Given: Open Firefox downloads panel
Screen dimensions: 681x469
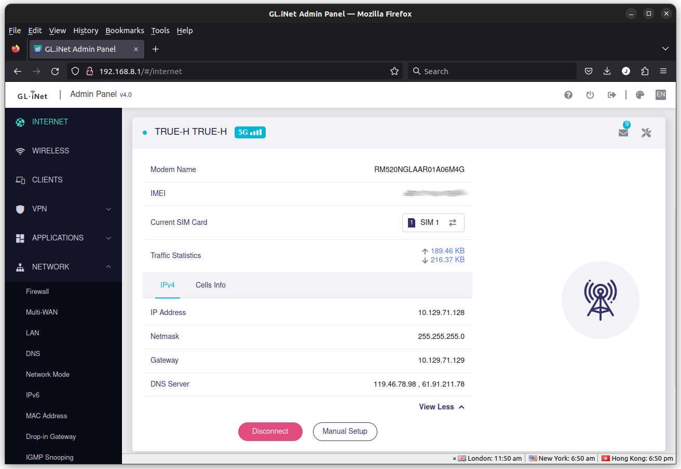Looking at the screenshot, I should [607, 72].
